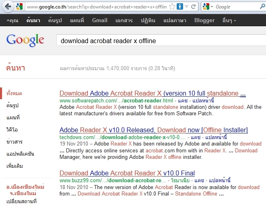The image size is (266, 206).
Task: Click the techdows.com green URL text
Action: [123, 137]
